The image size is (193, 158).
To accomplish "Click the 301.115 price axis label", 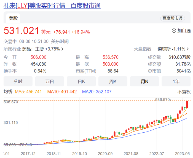I will [11, 122].
